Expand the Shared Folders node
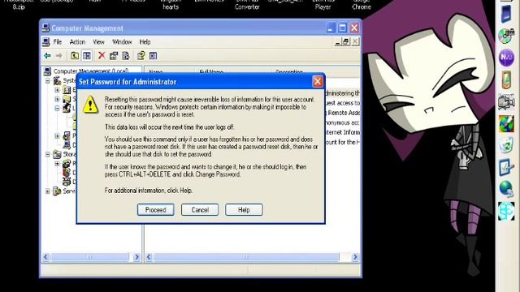 point(57,99)
